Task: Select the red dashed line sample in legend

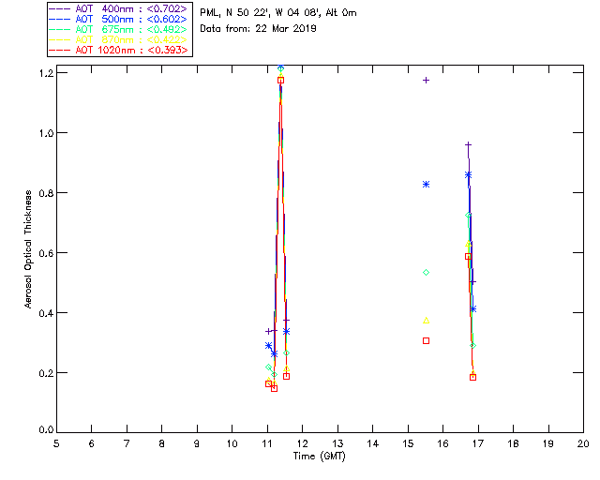Action: pos(60,50)
